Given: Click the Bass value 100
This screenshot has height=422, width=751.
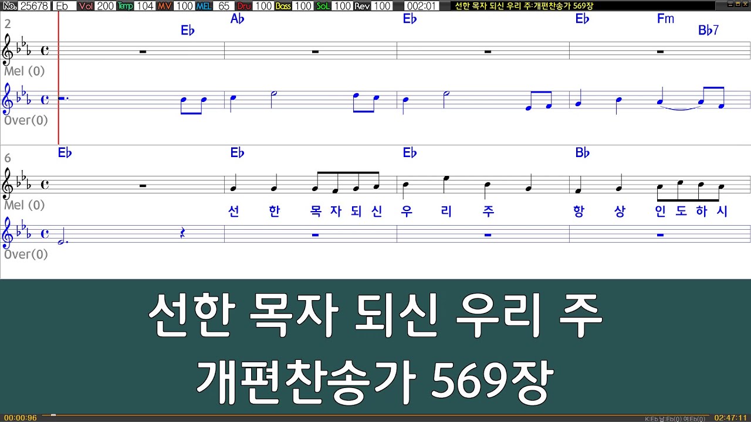Looking at the screenshot, I should point(303,6).
